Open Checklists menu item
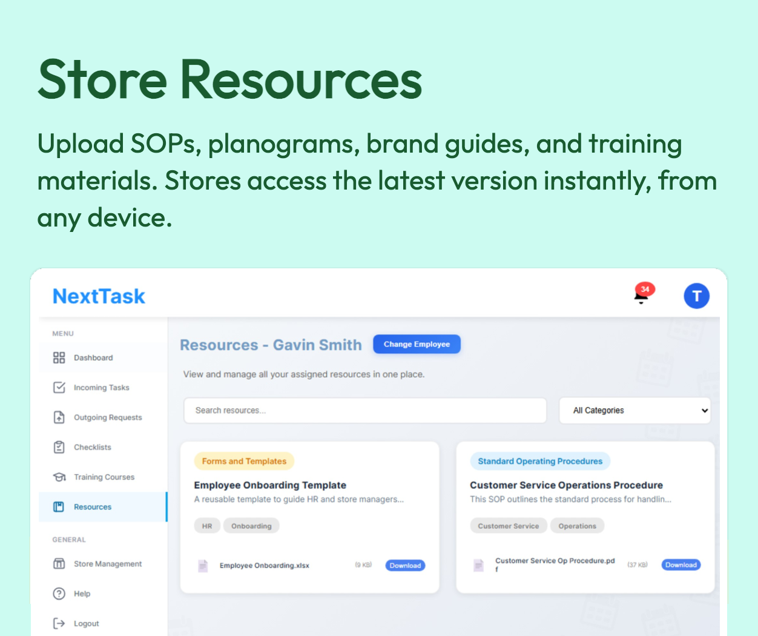This screenshot has width=758, height=636. pyautogui.click(x=103, y=447)
